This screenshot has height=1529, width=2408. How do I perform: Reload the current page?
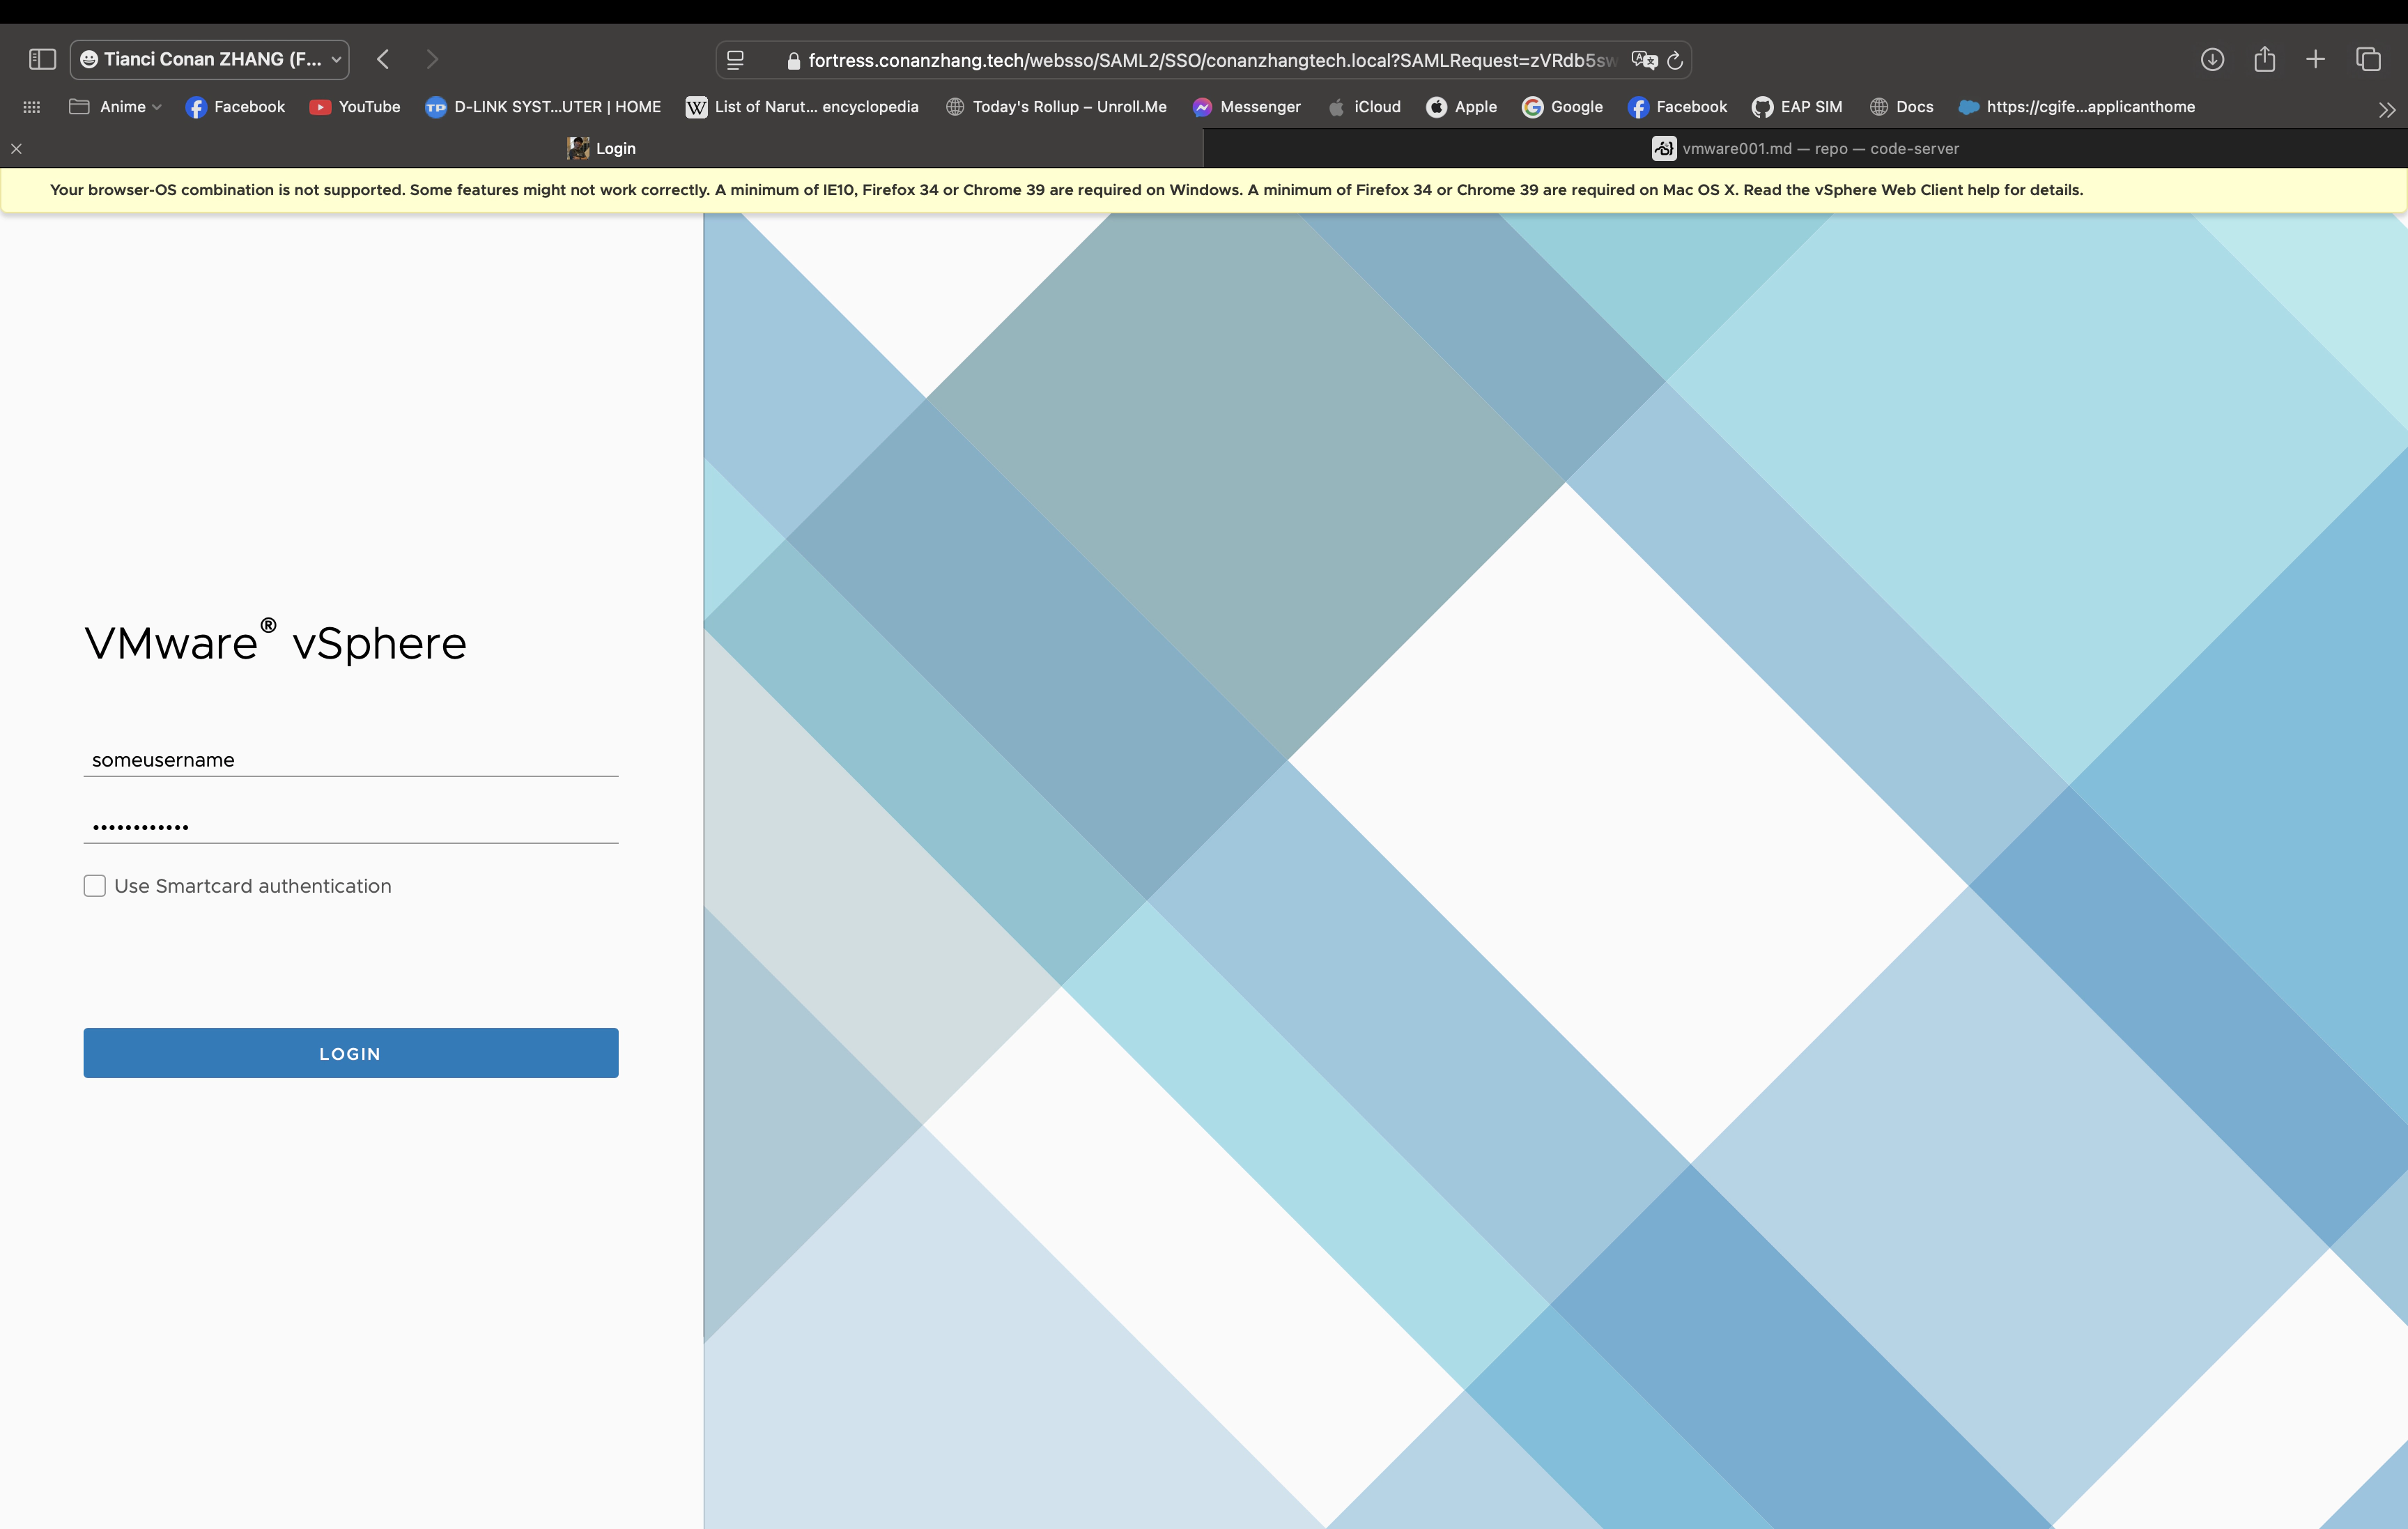[1675, 59]
